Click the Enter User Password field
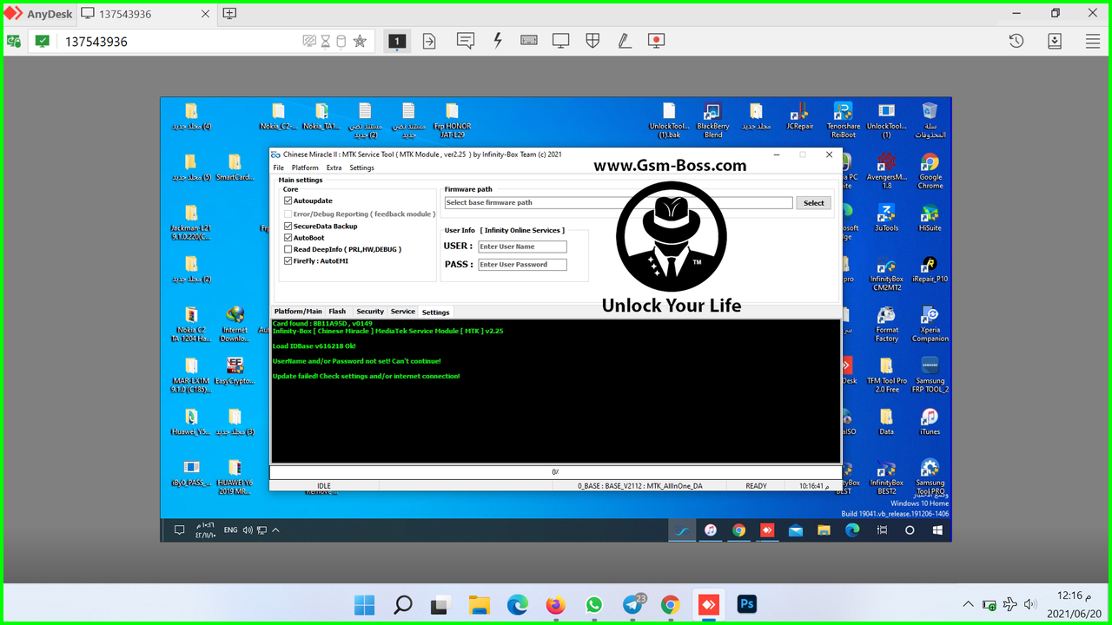 [522, 265]
